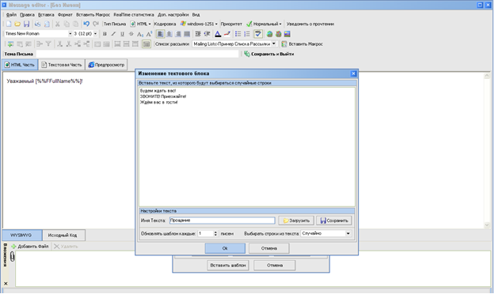Click Сохранить и Выйти
The height and width of the screenshot is (294, 495).
[269, 54]
